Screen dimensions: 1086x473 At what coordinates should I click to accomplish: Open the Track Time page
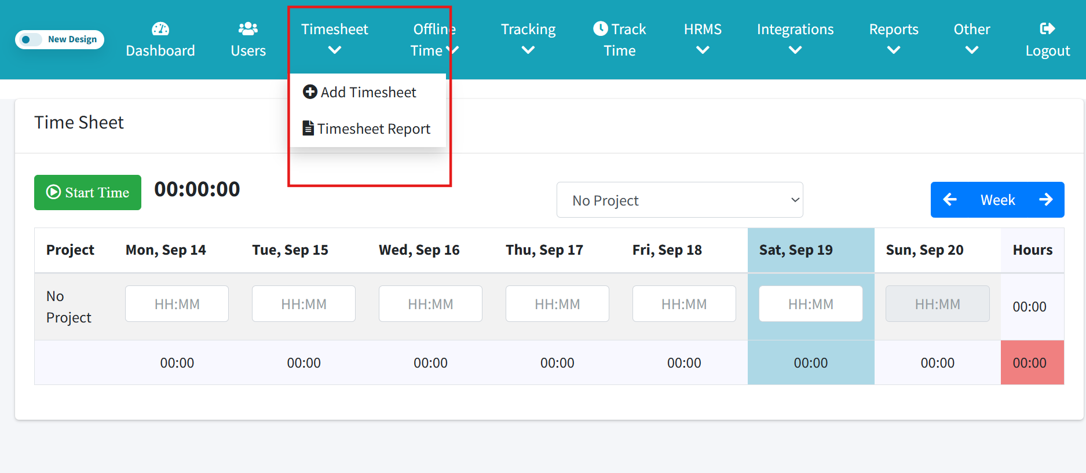(620, 39)
